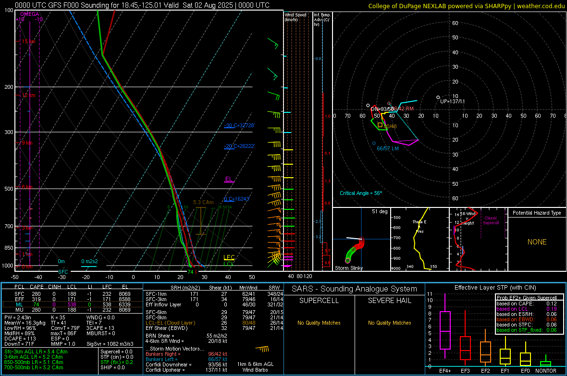Viewport: 567px width, 376px height.
Task: Click the SFC-1km shear row
Action: tap(214, 294)
